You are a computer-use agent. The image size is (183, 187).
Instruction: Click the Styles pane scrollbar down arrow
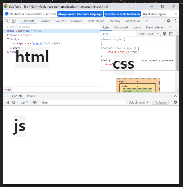pyautogui.click(x=177, y=90)
